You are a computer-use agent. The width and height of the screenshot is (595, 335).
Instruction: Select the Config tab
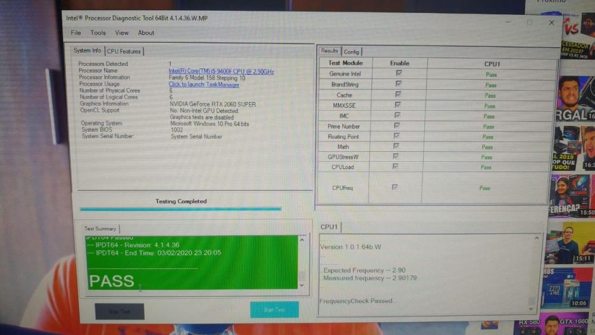tap(352, 52)
